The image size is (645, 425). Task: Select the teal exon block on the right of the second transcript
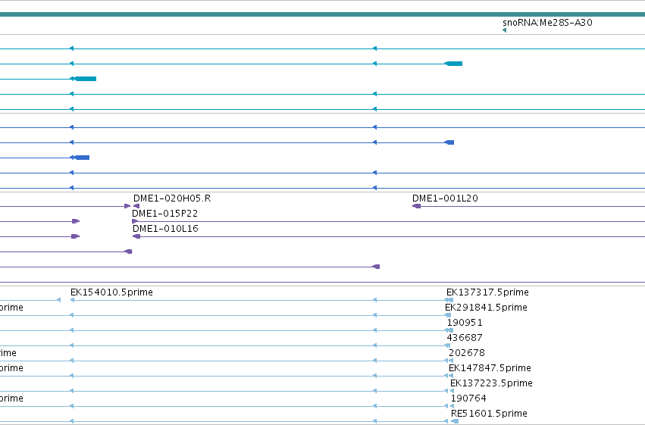(x=454, y=64)
